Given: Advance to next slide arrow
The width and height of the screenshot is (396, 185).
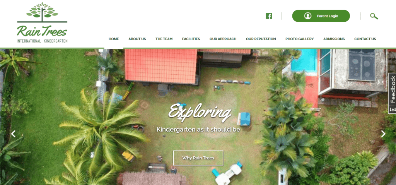Looking at the screenshot, I should coord(383,134).
